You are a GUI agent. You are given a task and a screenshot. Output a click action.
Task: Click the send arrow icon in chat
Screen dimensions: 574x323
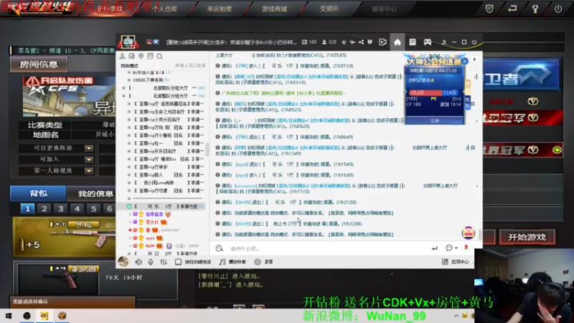435,248
